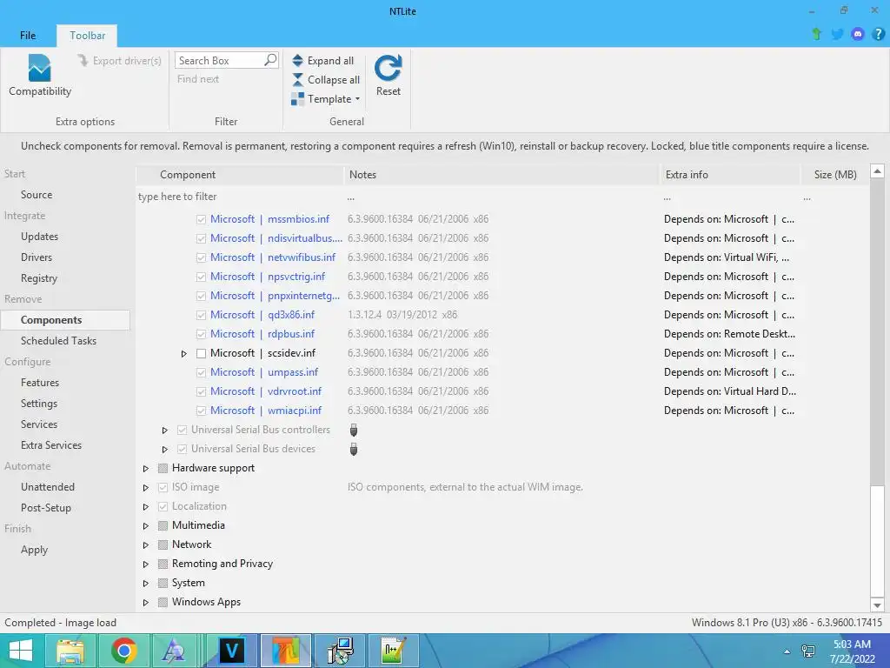
Task: Open the Unattended page
Action: (48, 487)
